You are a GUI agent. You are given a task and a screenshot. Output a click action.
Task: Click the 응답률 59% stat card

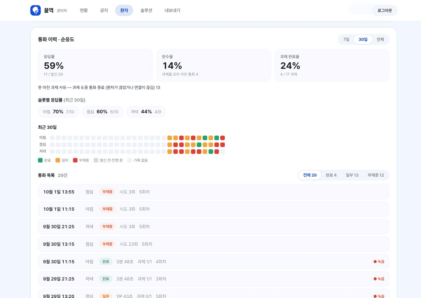[96, 65]
